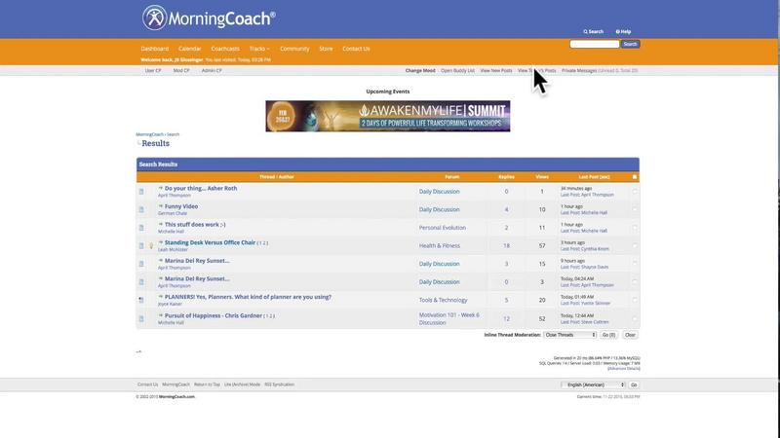Open Buddy List link
Screen dimensions: 780x438
[457, 70]
